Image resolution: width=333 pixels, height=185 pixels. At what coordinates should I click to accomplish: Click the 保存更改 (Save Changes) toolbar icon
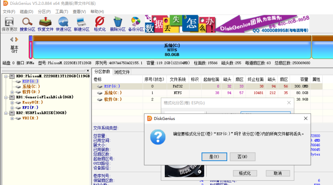pos(10,23)
